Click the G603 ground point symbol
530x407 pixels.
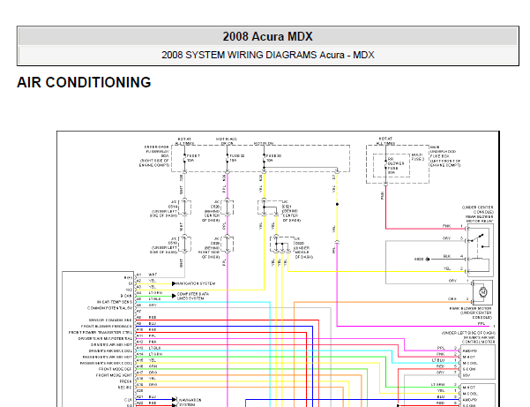pos(428,260)
